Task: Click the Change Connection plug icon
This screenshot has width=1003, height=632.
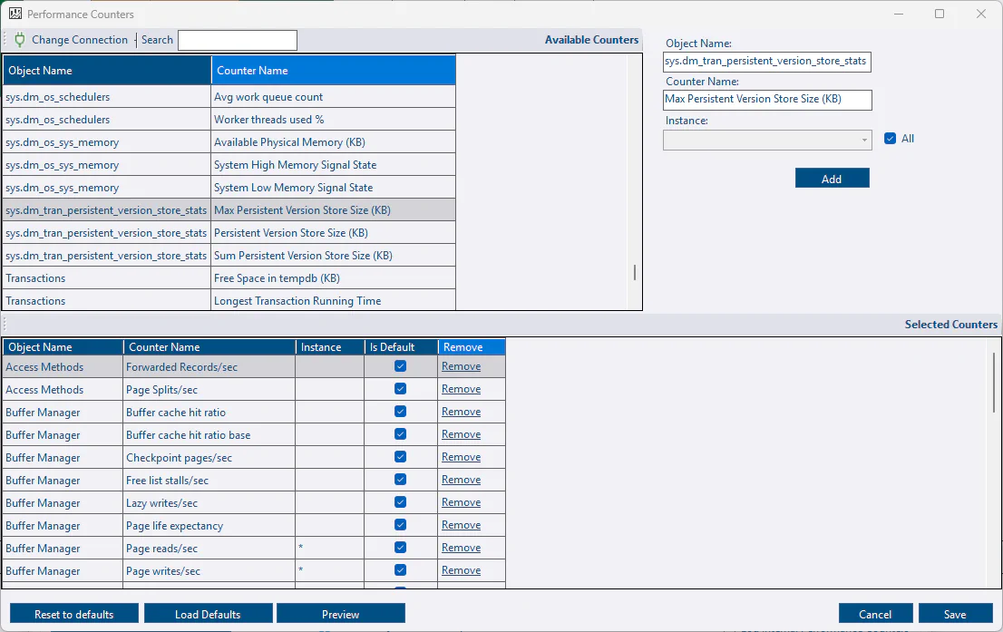Action: pyautogui.click(x=20, y=40)
